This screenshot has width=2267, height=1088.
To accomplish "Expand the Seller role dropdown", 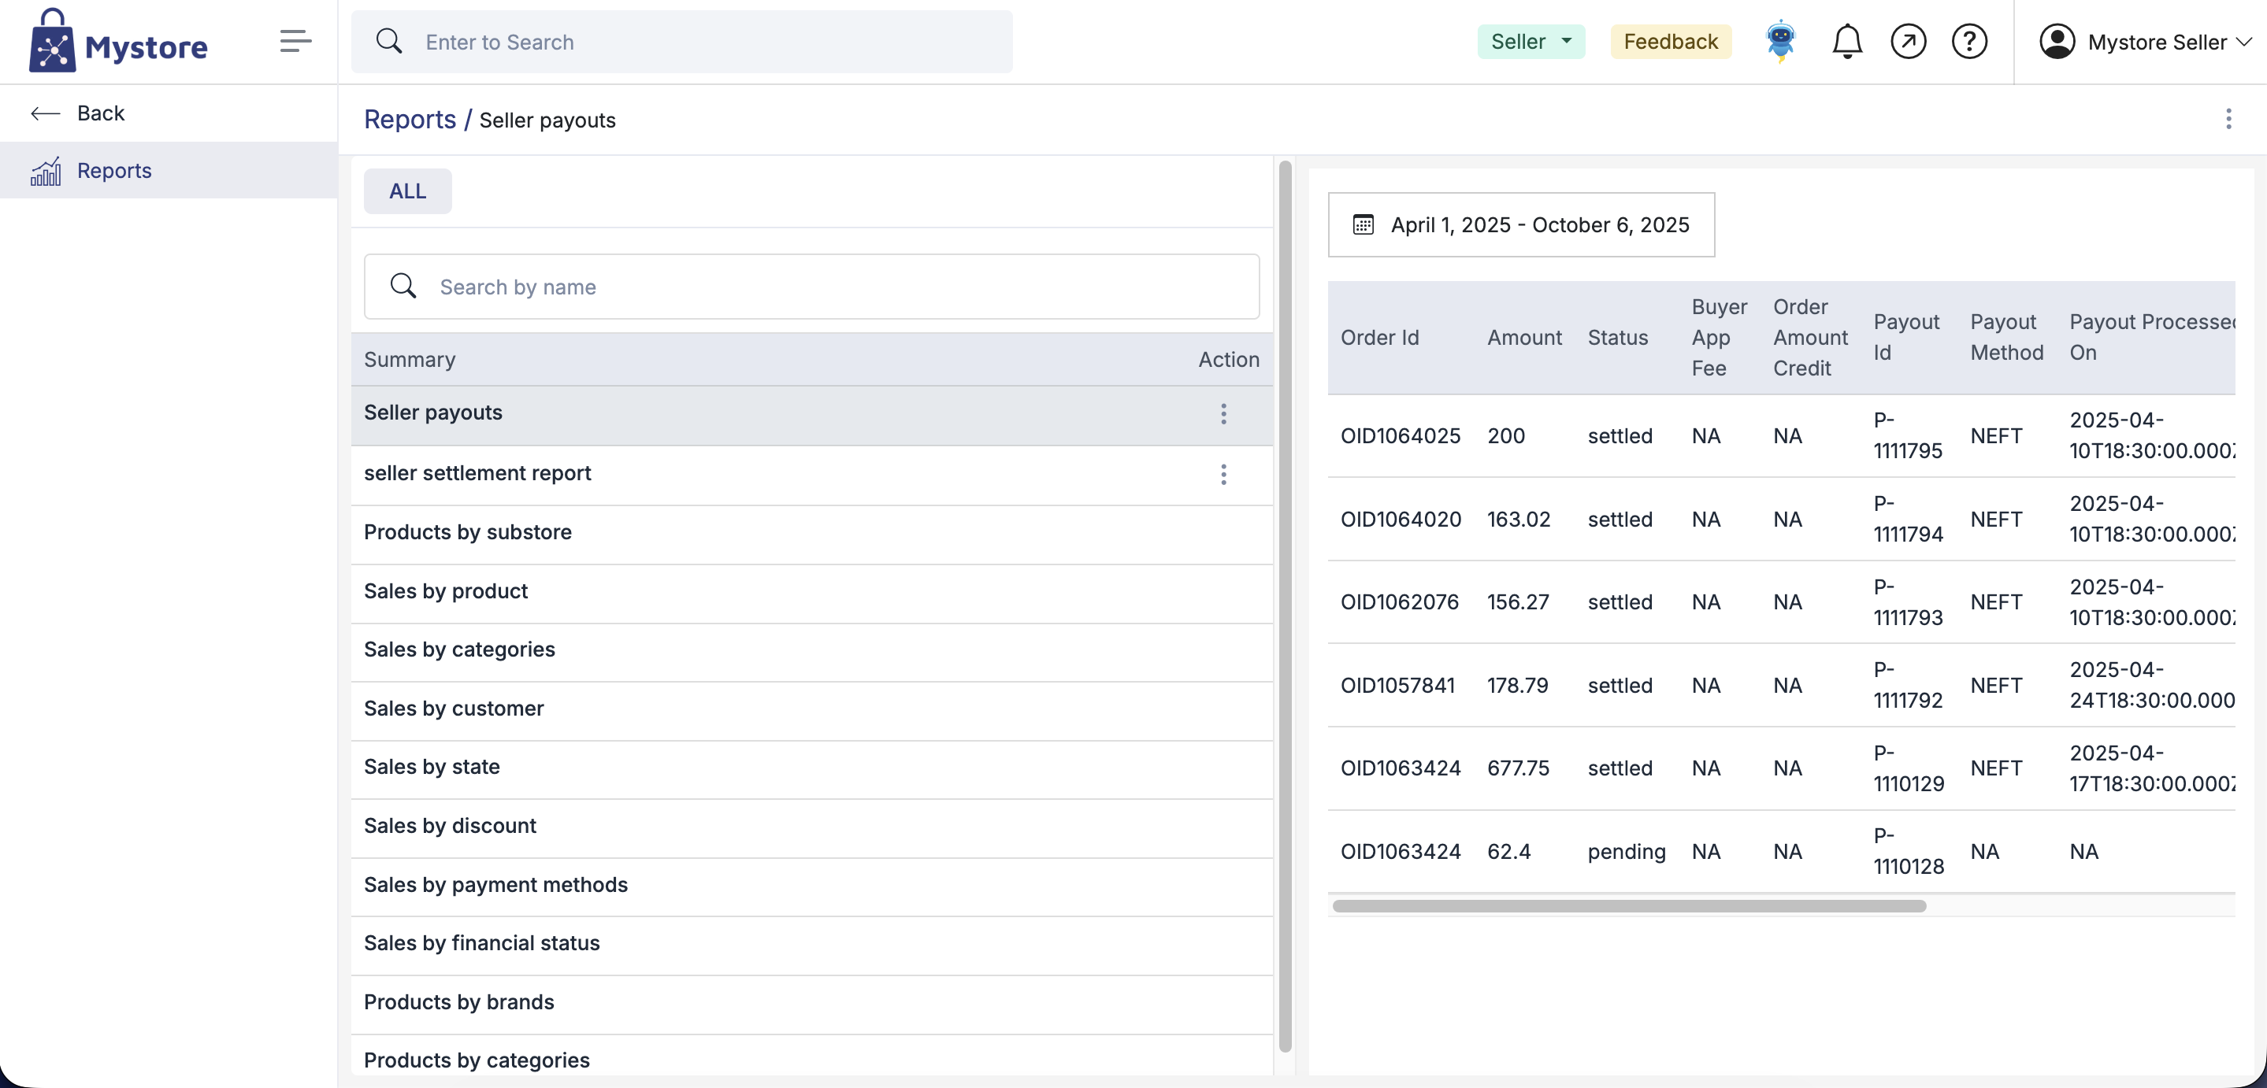I will 1531,42.
